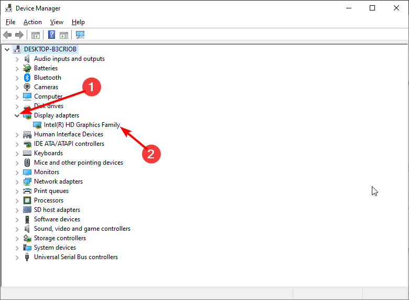Expand the Processors category chevron
The width and height of the screenshot is (409, 300).
[x=17, y=200]
